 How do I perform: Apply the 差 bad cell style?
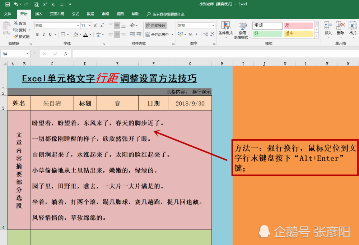tap(298, 26)
